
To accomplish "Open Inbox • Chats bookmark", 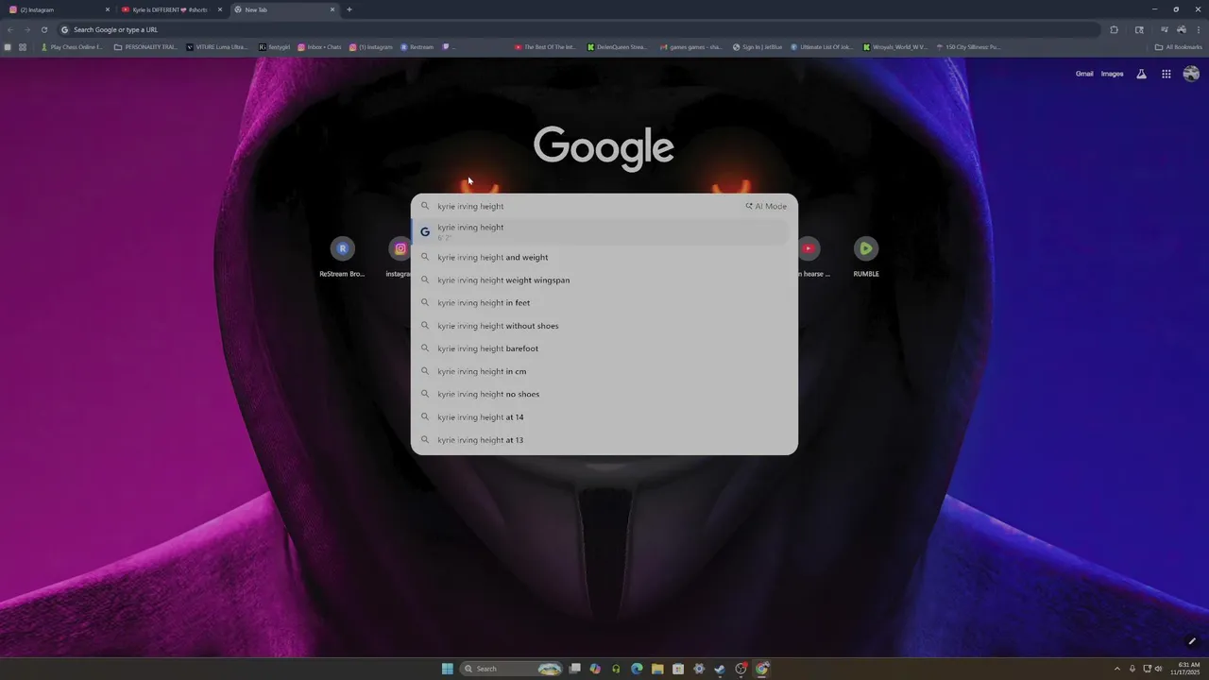I will coord(320,46).
